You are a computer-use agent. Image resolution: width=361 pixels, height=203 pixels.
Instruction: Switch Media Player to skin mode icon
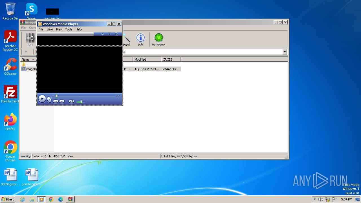pyautogui.click(x=116, y=34)
